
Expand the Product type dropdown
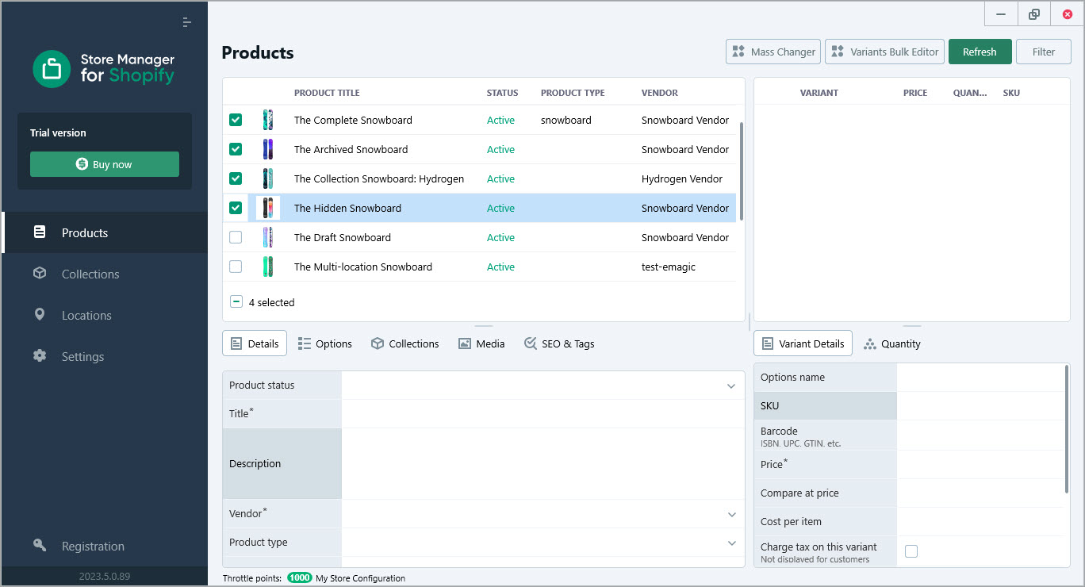731,543
